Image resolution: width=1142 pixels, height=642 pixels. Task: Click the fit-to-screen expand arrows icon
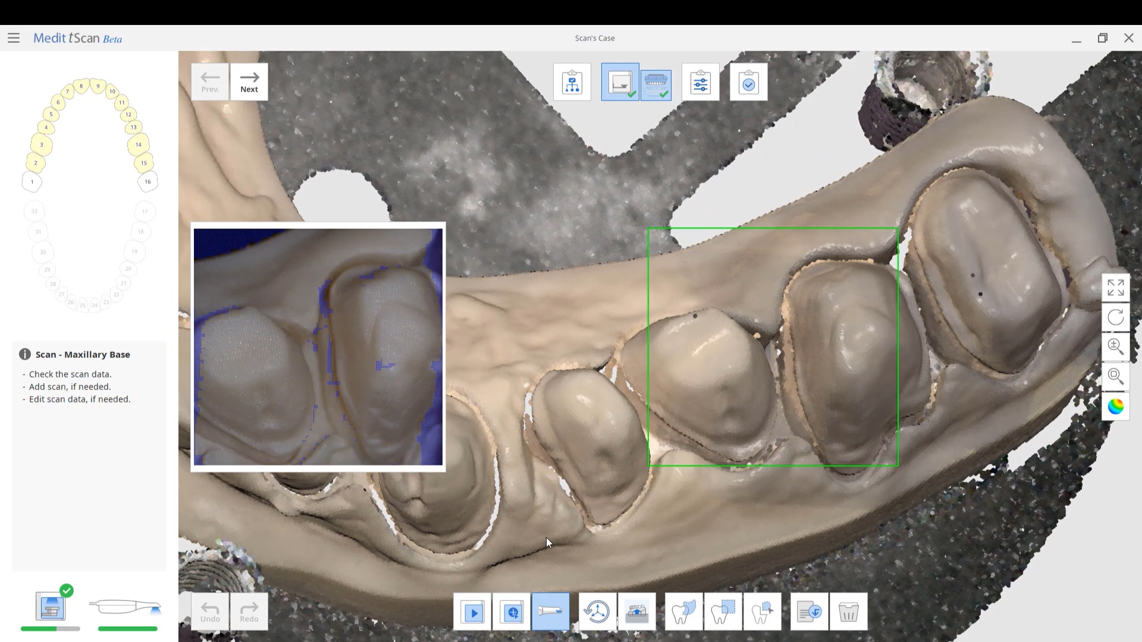tap(1116, 287)
